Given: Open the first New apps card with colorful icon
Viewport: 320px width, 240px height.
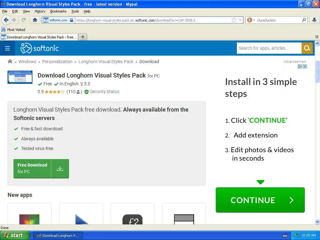Looking at the screenshot, I should [x=29, y=214].
